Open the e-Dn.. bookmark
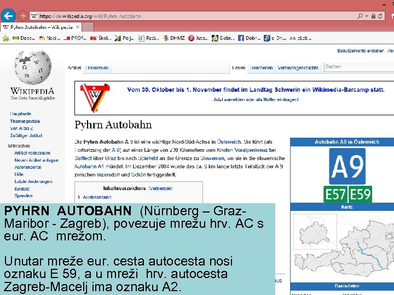 pos(275,38)
